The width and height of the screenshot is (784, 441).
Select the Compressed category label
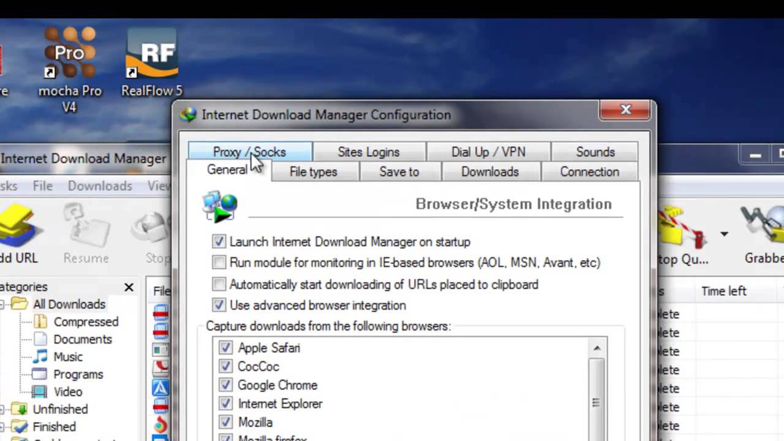pyautogui.click(x=86, y=322)
